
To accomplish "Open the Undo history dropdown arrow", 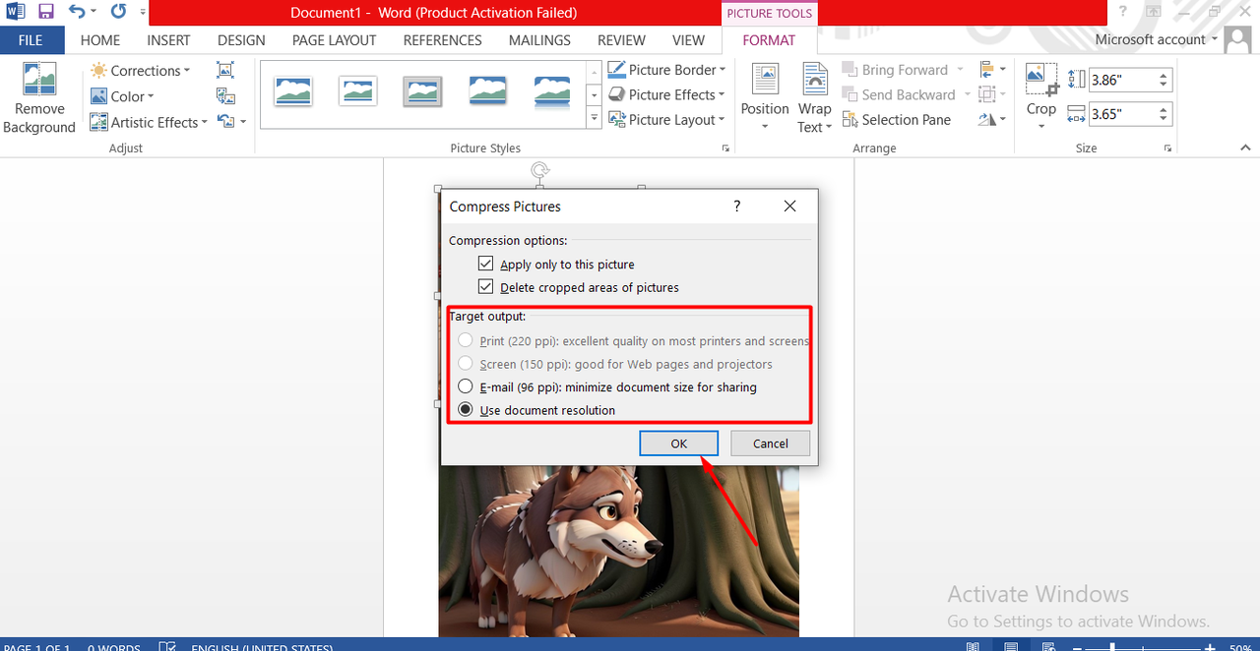I will 94,13.
